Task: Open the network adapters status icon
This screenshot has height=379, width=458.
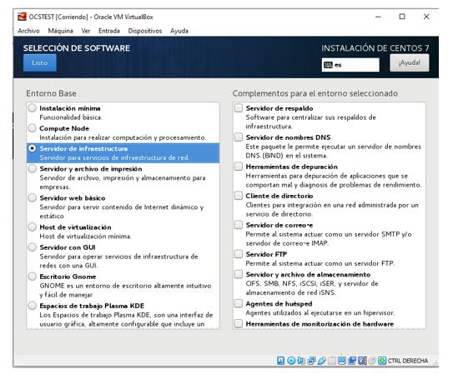Action: pos(312,361)
